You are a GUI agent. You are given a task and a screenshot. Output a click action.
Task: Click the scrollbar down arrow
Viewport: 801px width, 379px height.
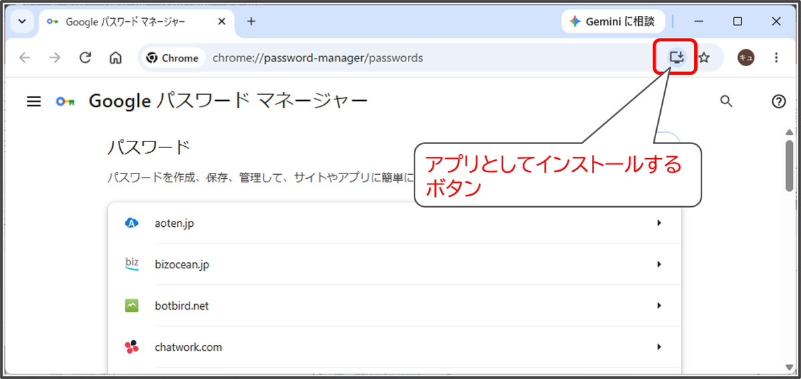tap(789, 366)
